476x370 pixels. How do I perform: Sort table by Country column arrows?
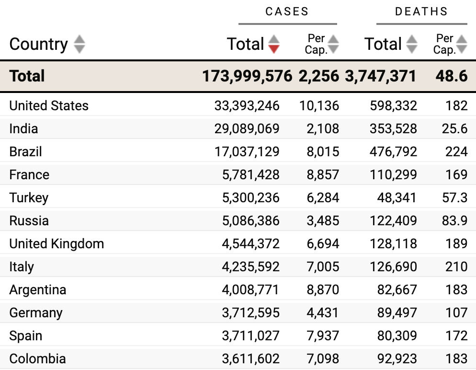click(80, 44)
